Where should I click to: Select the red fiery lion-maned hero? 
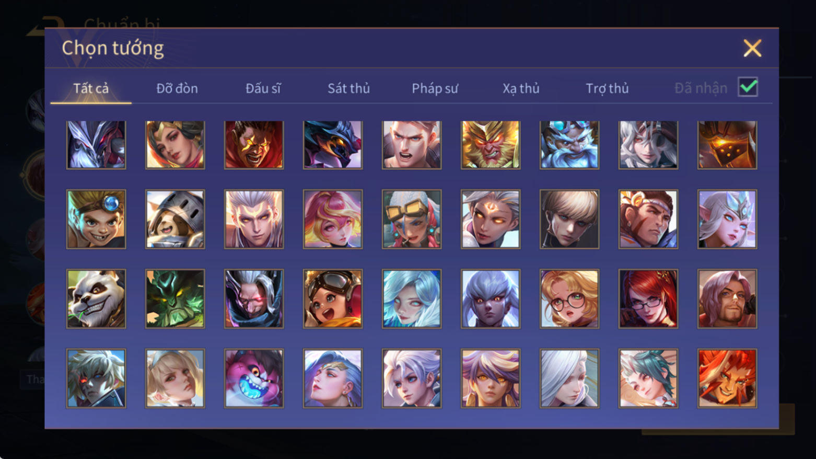727,378
